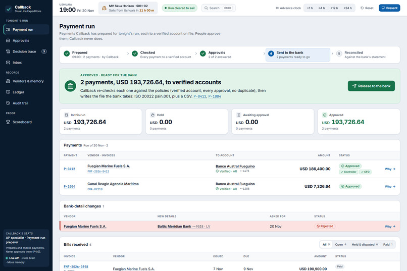Filter bills by the Open tab

pyautogui.click(x=340, y=245)
